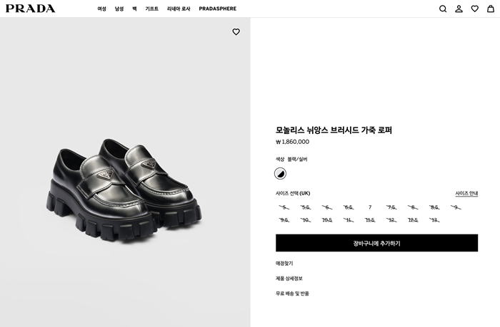Open the 기프트 menu
Screen dimensions: 500x327
click(152, 9)
